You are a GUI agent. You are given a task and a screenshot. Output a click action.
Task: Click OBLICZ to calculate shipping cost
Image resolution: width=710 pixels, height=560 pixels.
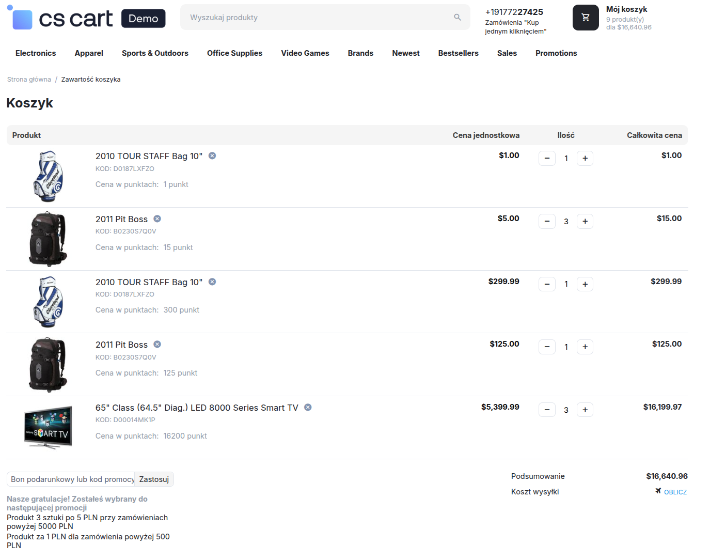point(675,492)
